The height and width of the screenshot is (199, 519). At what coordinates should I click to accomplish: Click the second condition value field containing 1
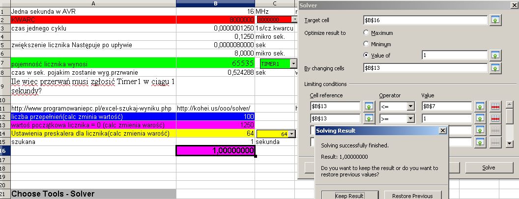click(447, 118)
